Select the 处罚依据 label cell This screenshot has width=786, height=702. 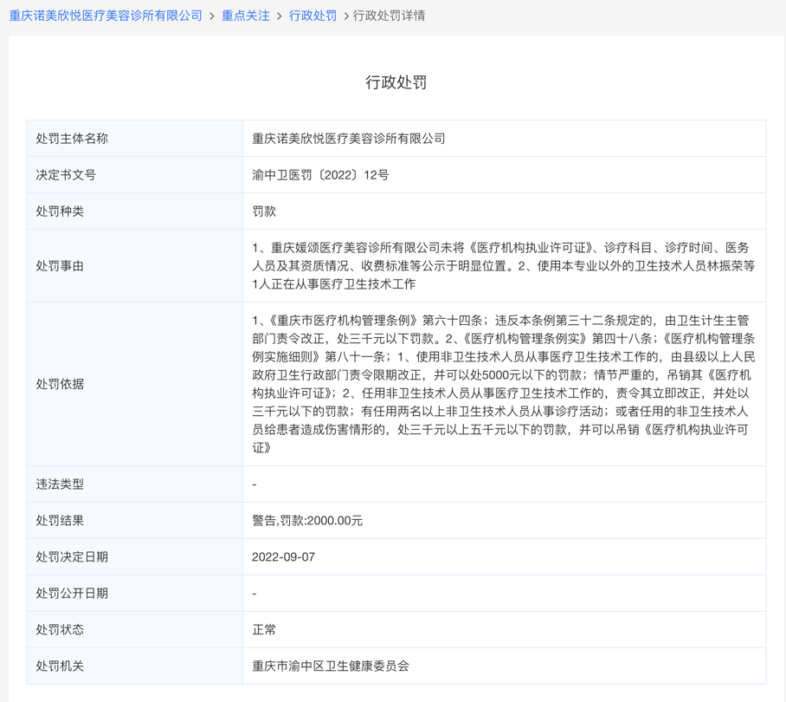pyautogui.click(x=135, y=384)
